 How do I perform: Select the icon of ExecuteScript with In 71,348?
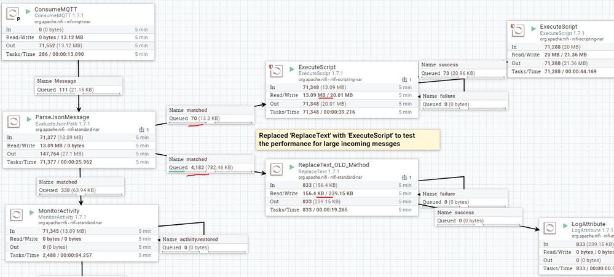(276, 71)
